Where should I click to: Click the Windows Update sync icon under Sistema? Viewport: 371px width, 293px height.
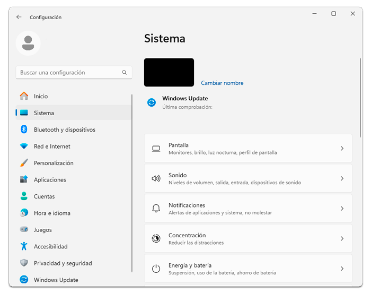(152, 102)
